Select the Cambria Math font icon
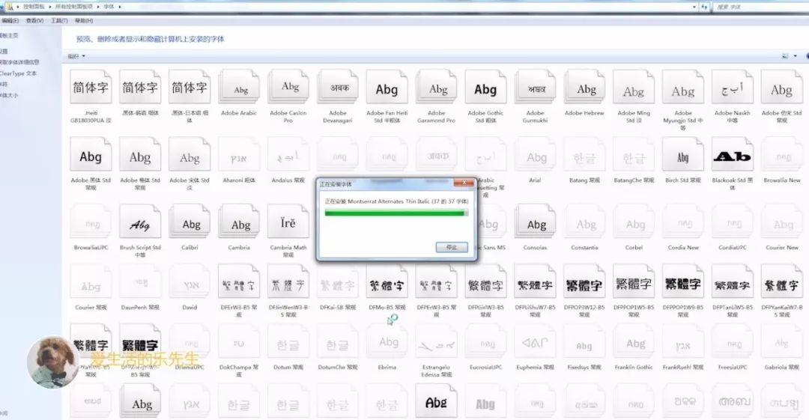This screenshot has width=809, height=420. point(288,222)
